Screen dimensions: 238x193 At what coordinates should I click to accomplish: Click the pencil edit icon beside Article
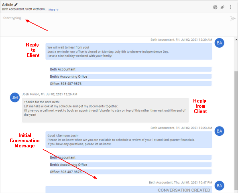16,5
